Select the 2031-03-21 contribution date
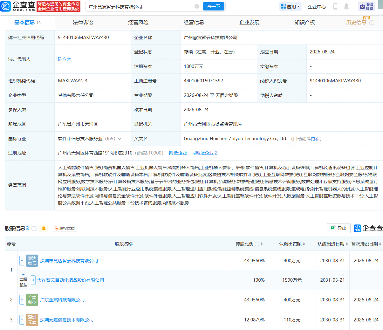This screenshot has width=383, height=330. [x=332, y=280]
